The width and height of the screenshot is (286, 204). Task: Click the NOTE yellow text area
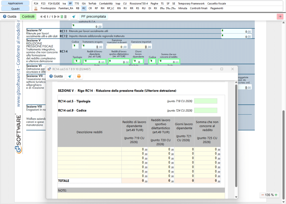click(141, 196)
